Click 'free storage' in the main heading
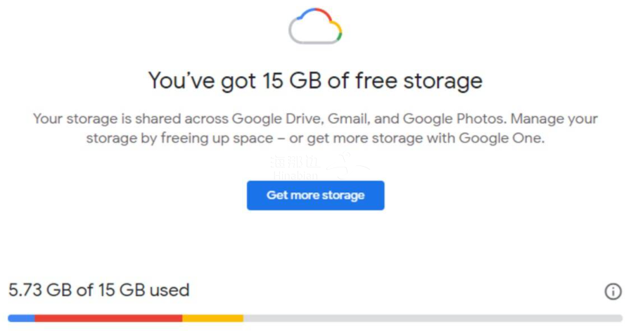 419,81
